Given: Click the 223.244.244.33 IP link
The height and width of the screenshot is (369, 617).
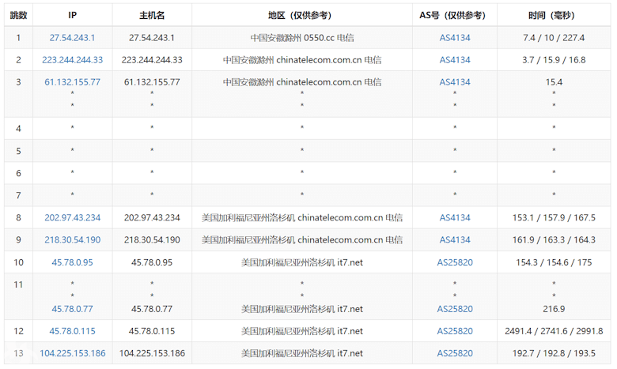Looking at the screenshot, I should 72,59.
